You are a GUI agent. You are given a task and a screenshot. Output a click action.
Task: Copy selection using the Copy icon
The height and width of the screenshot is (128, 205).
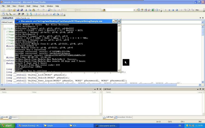[x=30, y=10]
